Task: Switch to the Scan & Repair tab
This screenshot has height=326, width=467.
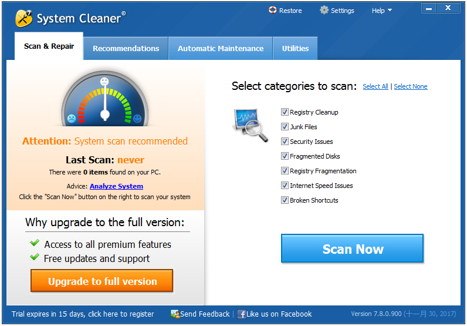Action: tap(49, 46)
